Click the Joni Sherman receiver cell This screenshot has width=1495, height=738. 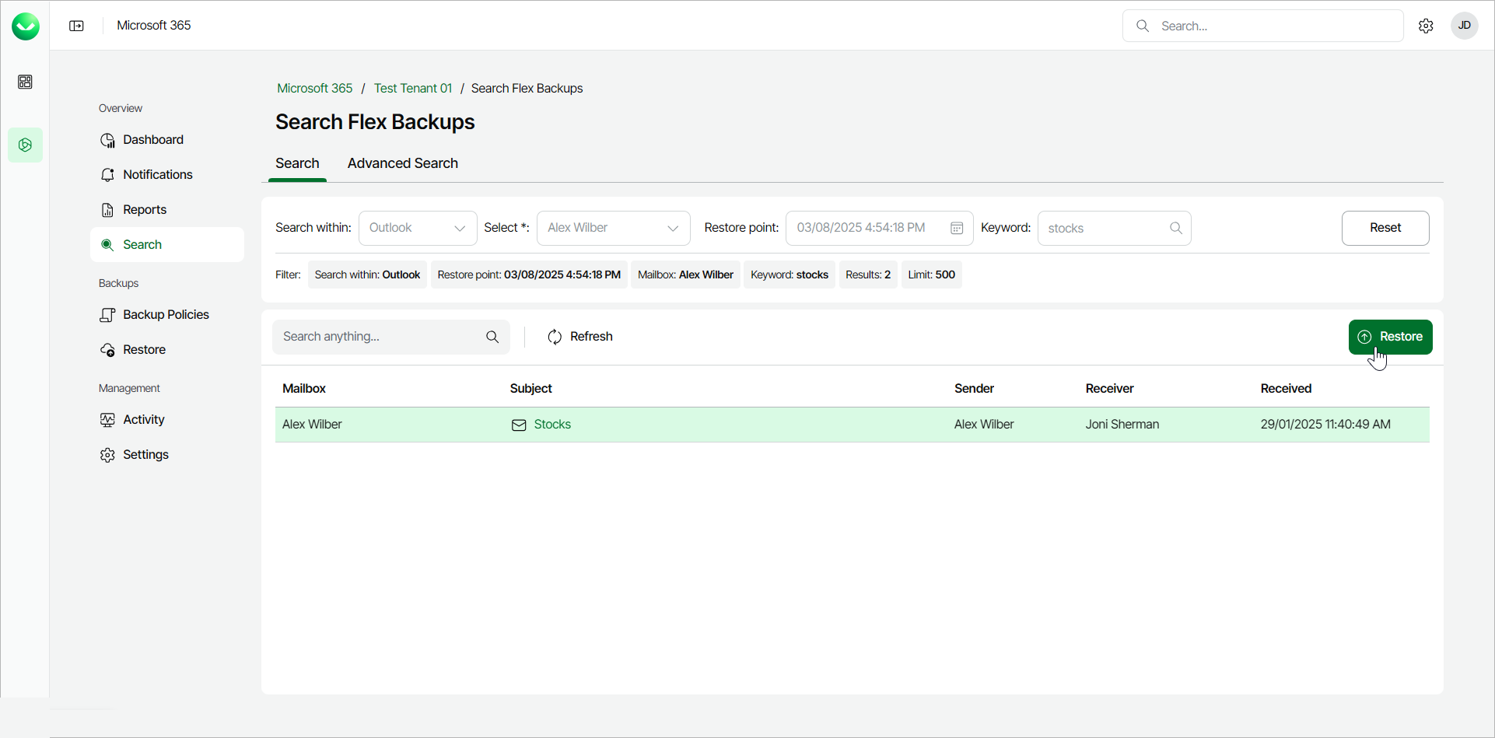pos(1122,425)
